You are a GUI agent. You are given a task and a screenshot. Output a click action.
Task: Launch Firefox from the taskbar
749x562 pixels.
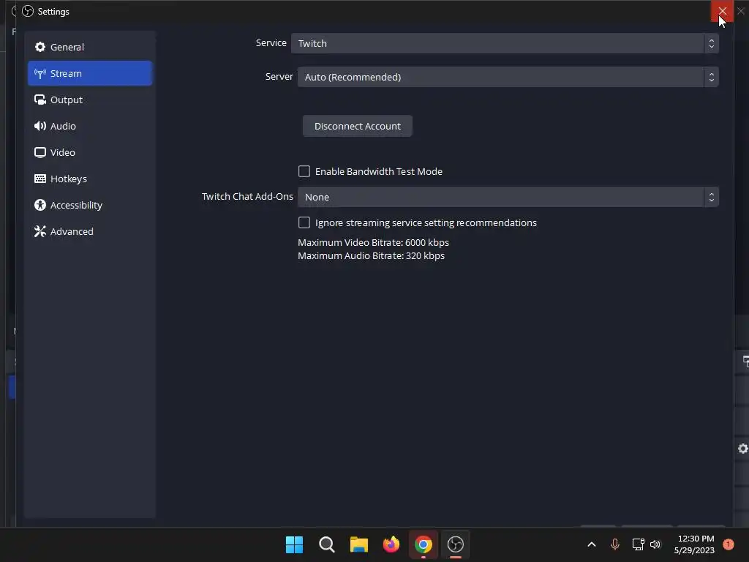pos(391,544)
